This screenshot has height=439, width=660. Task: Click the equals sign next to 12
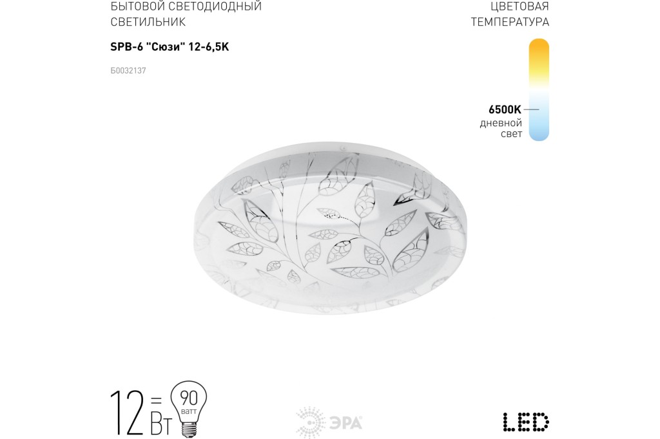pyautogui.click(x=156, y=398)
